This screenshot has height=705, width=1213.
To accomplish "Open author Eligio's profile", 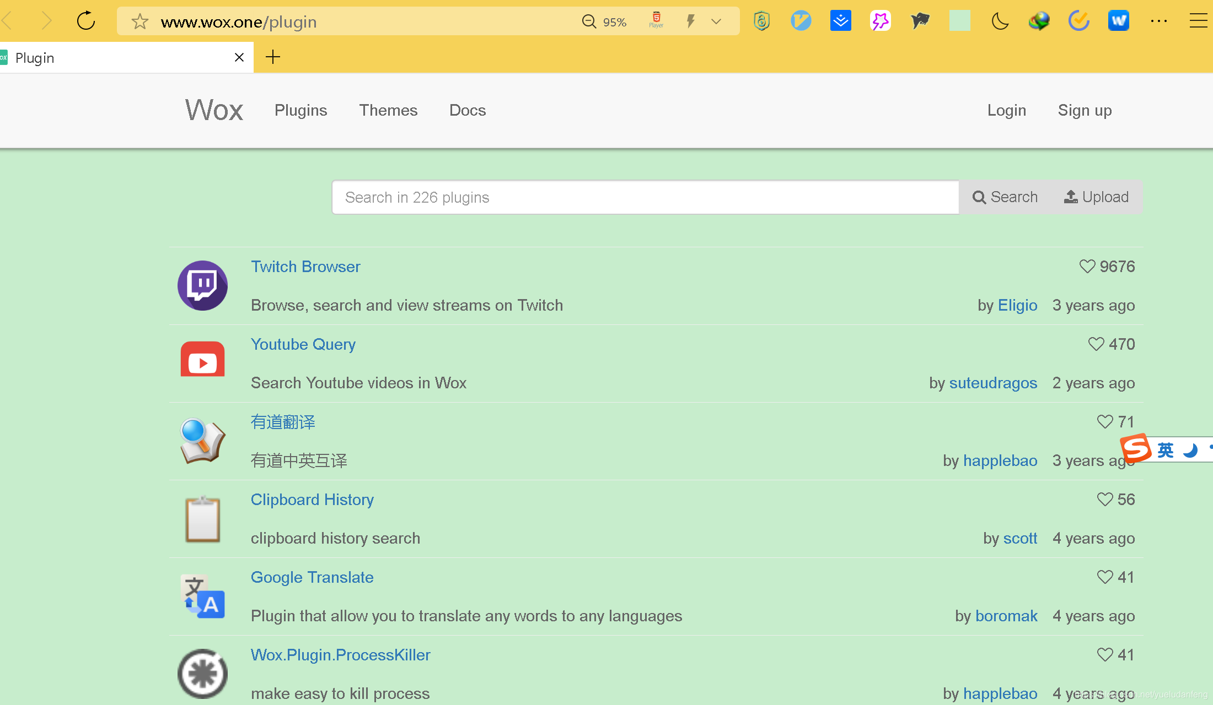I will point(1018,305).
